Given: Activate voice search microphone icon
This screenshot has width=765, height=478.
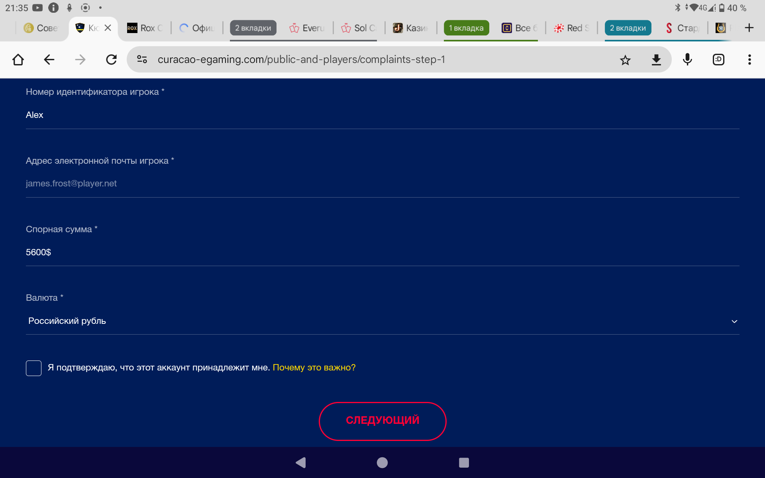Looking at the screenshot, I should point(687,60).
